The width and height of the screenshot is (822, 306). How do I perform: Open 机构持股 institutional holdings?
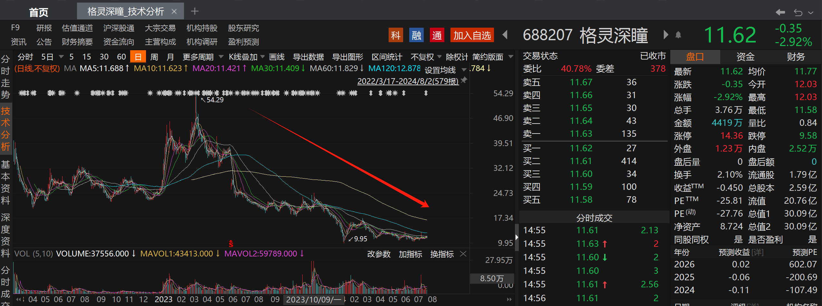click(x=202, y=28)
